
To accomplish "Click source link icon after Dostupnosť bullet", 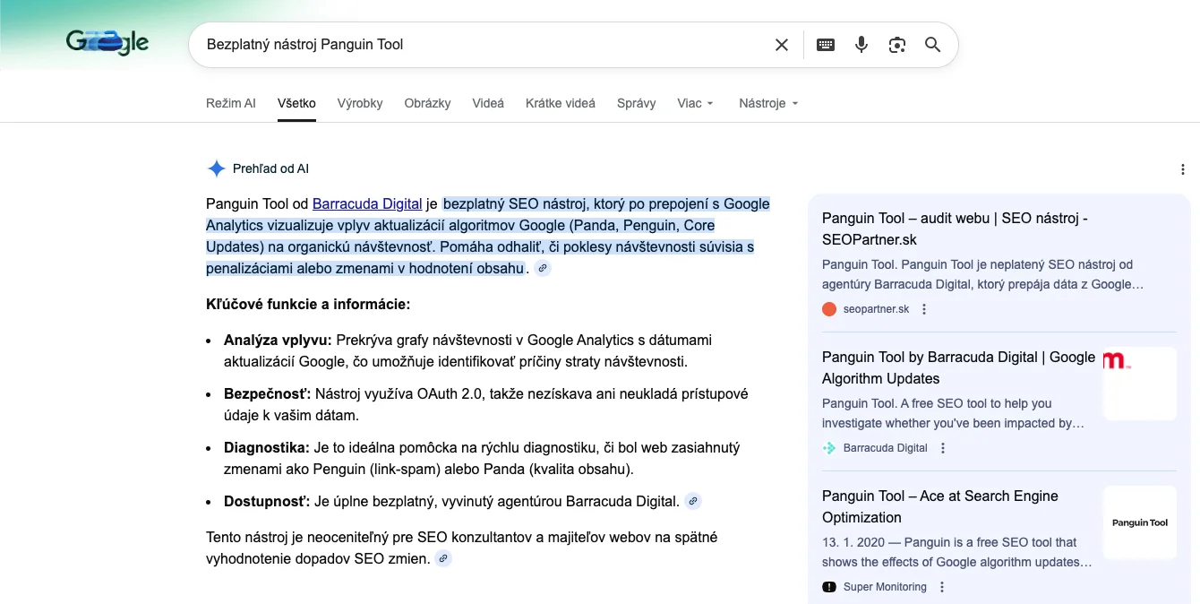I will click(x=692, y=502).
